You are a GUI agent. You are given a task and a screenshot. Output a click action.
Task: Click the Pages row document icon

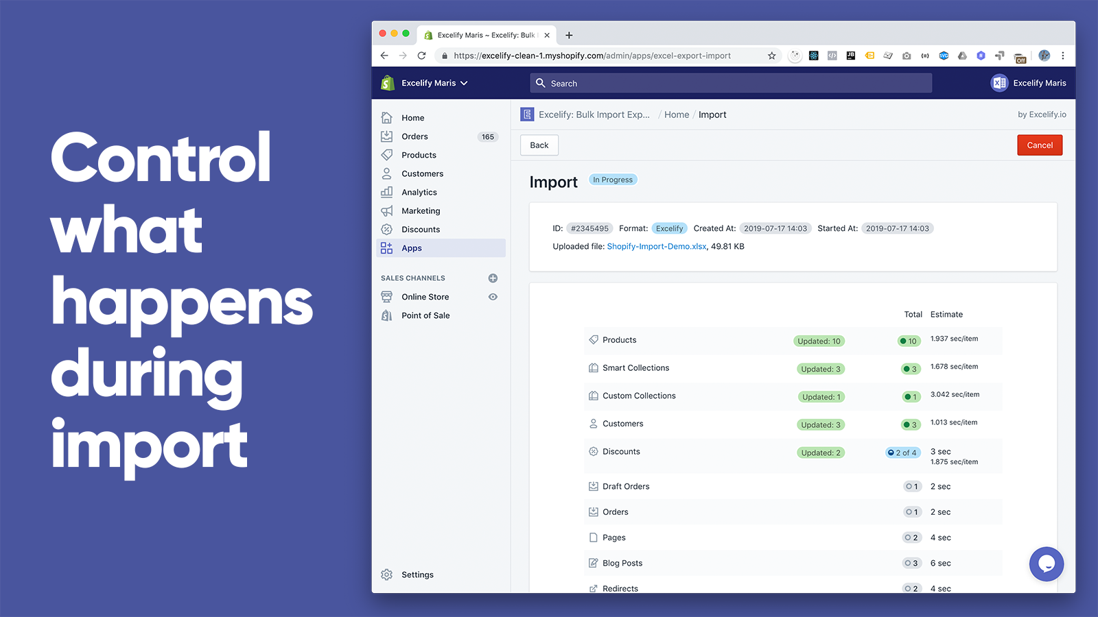pyautogui.click(x=594, y=537)
